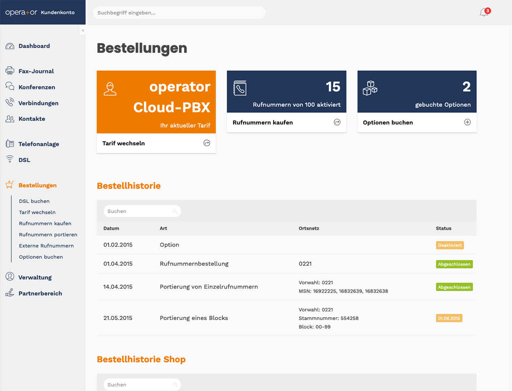Open Telefonanlage menu entry
Screen dimensions: 512x391
[x=39, y=144]
